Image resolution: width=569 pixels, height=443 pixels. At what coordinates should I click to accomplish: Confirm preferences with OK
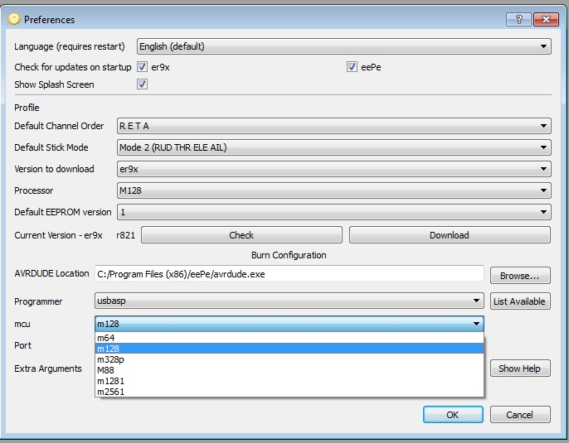(x=453, y=415)
